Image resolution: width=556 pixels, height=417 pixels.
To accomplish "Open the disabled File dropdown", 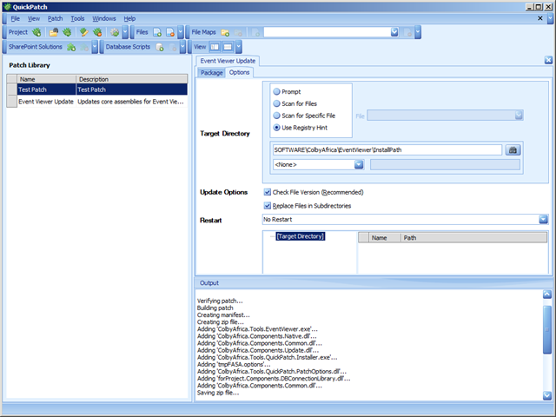I will pos(519,116).
